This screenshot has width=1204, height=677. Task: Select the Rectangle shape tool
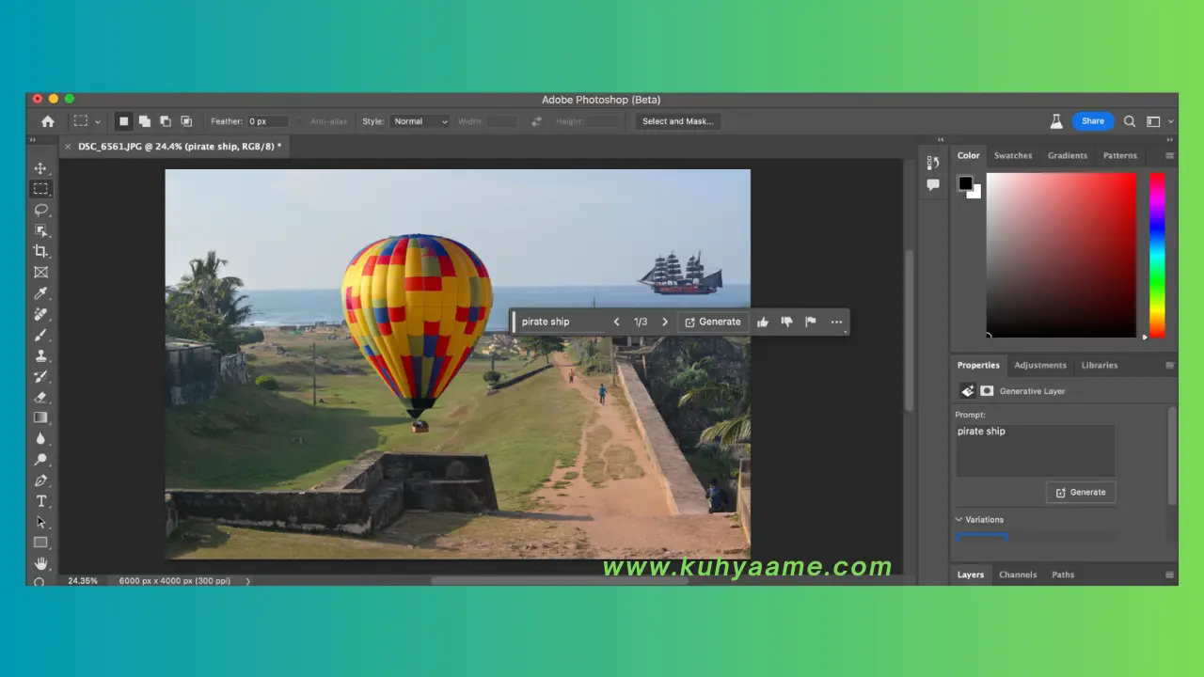point(40,543)
